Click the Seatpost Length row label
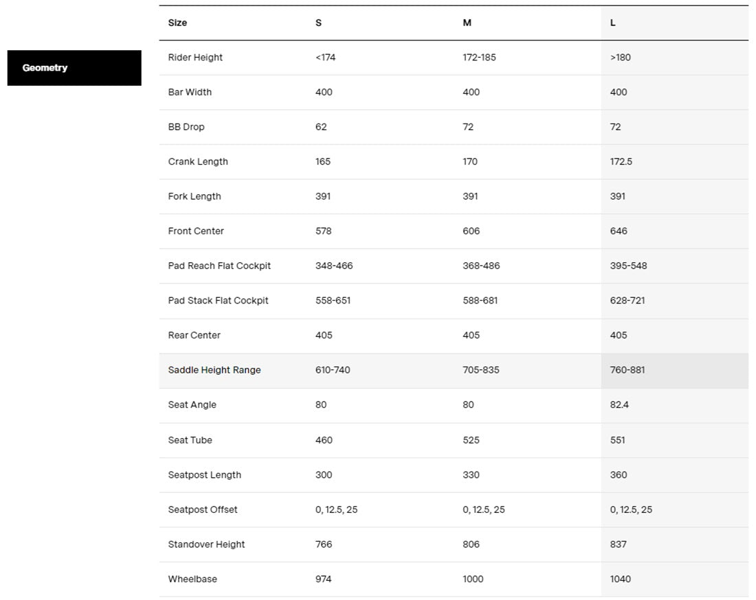This screenshot has height=600, width=756. click(x=205, y=474)
